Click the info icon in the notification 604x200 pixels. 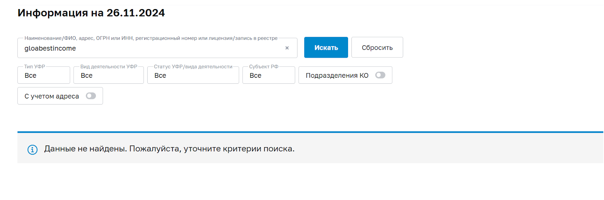tap(32, 149)
